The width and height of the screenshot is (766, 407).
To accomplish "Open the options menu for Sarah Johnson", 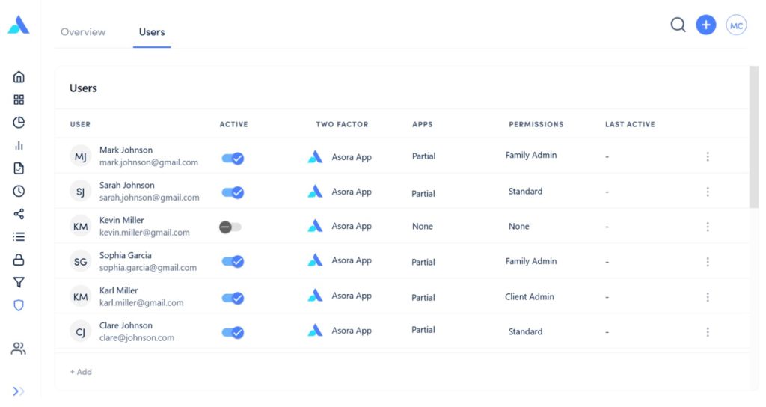I will coord(708,192).
